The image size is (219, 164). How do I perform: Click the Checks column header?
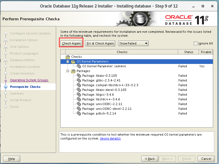122,52
